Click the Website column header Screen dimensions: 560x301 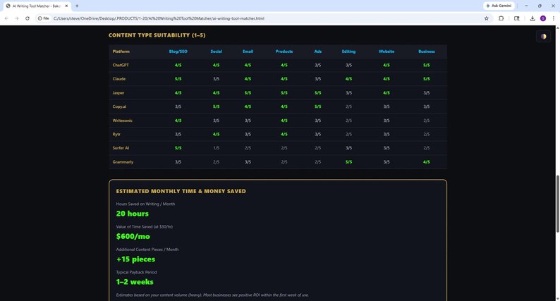(386, 51)
